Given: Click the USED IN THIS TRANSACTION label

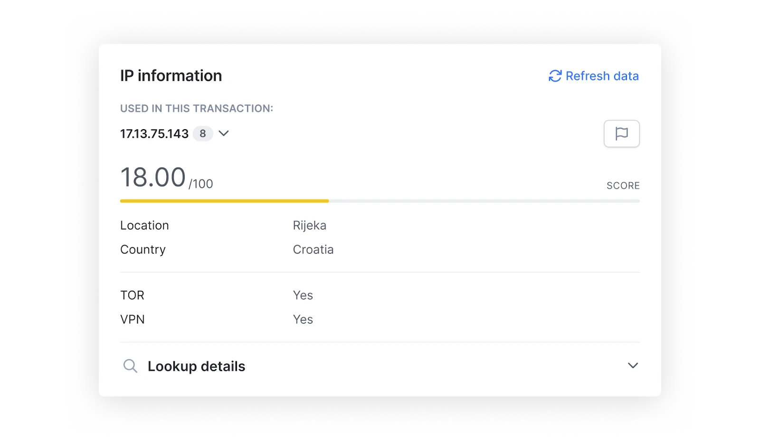Looking at the screenshot, I should pos(197,109).
